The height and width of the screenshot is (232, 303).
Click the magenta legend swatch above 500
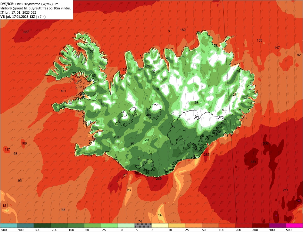pyautogui.click(x=294, y=225)
